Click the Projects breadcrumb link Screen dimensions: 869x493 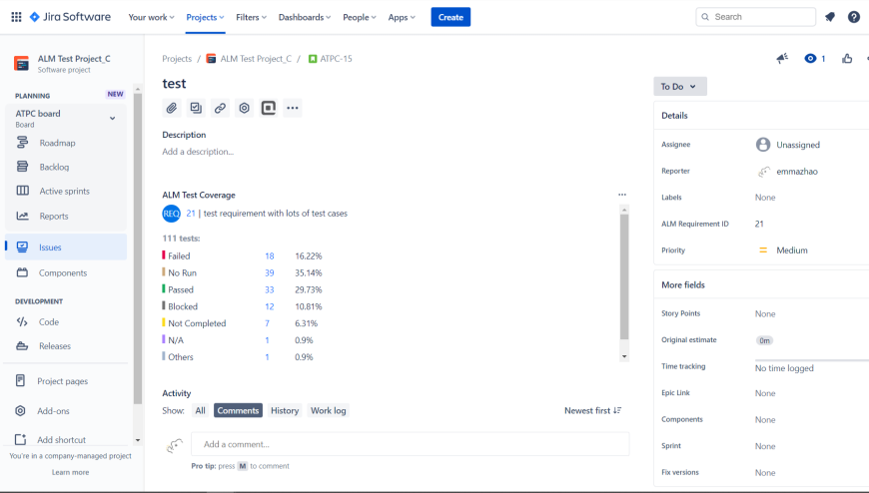click(177, 59)
